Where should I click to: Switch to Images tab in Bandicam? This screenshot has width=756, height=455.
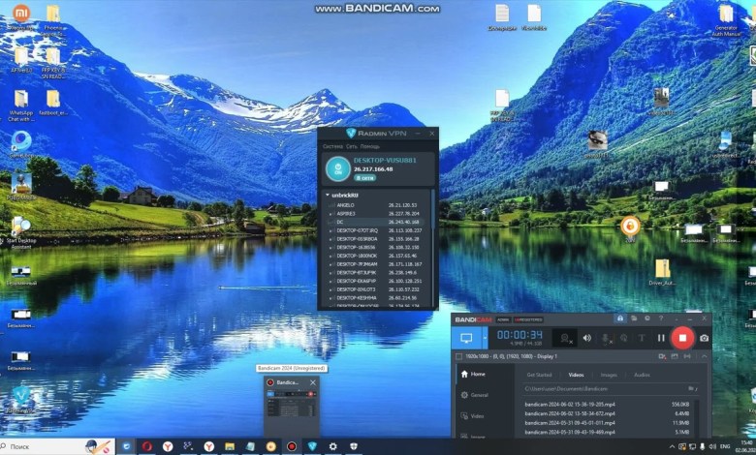[x=609, y=375]
